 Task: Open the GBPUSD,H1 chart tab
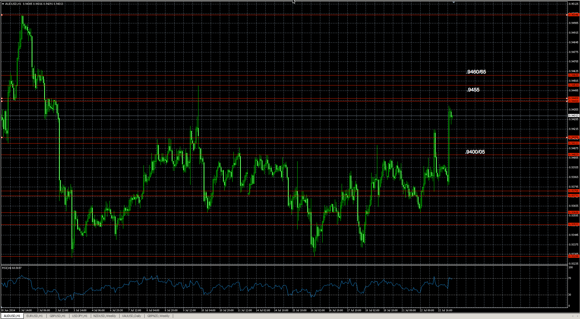(57, 316)
